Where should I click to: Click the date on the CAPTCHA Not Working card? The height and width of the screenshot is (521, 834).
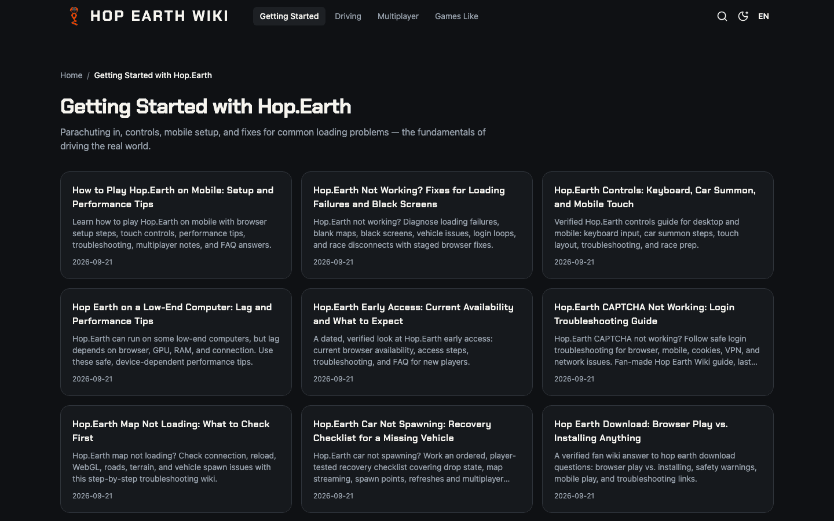pos(575,379)
